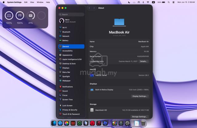
Task: Click the Chip row showing Apple M4
Action: pos(119,46)
